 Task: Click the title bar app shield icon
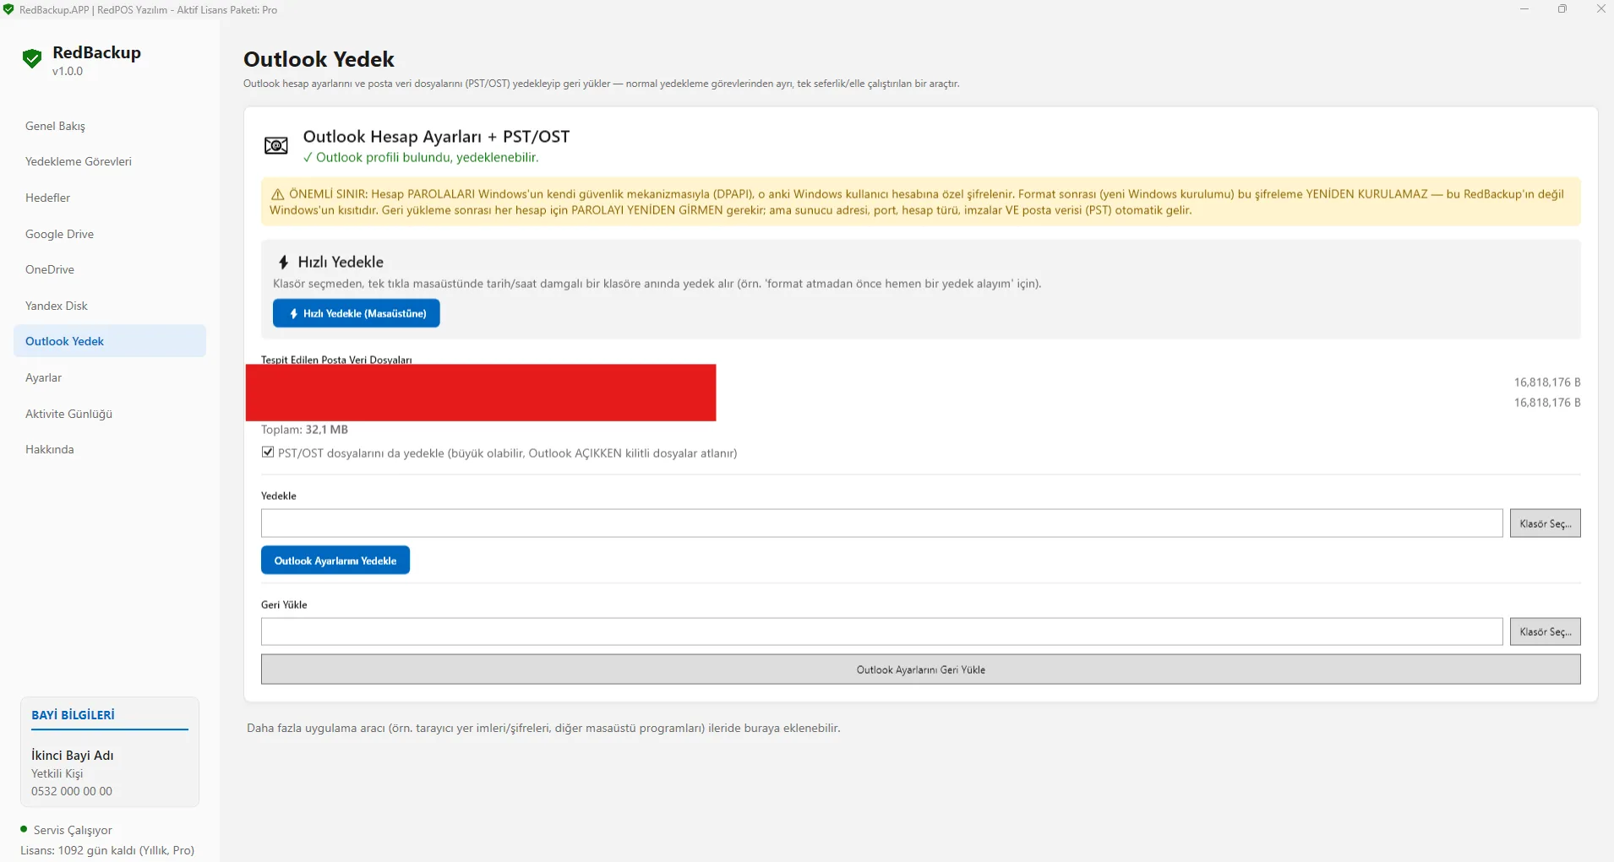click(x=8, y=9)
